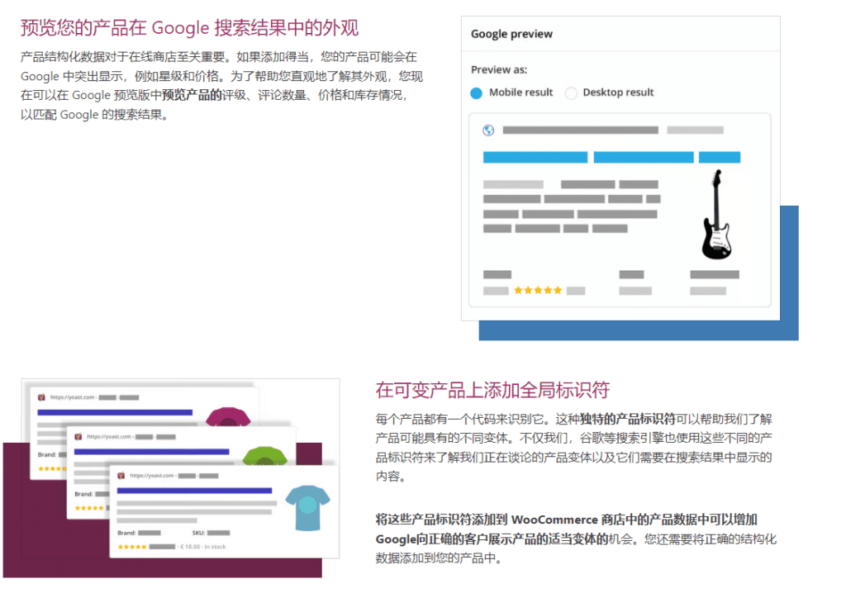This screenshot has height=598, width=846.
Task: Click bold paragraph starting 将这些产品标识符添加到 WooCommerce
Action: click(x=567, y=529)
